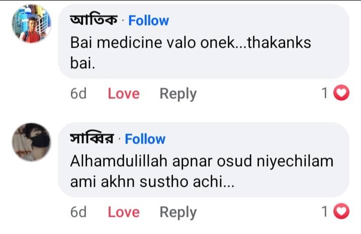This screenshot has height=234, width=361.
Task: Click the text "Bai medicine valo onek...thakanks"
Action: click(x=191, y=43)
